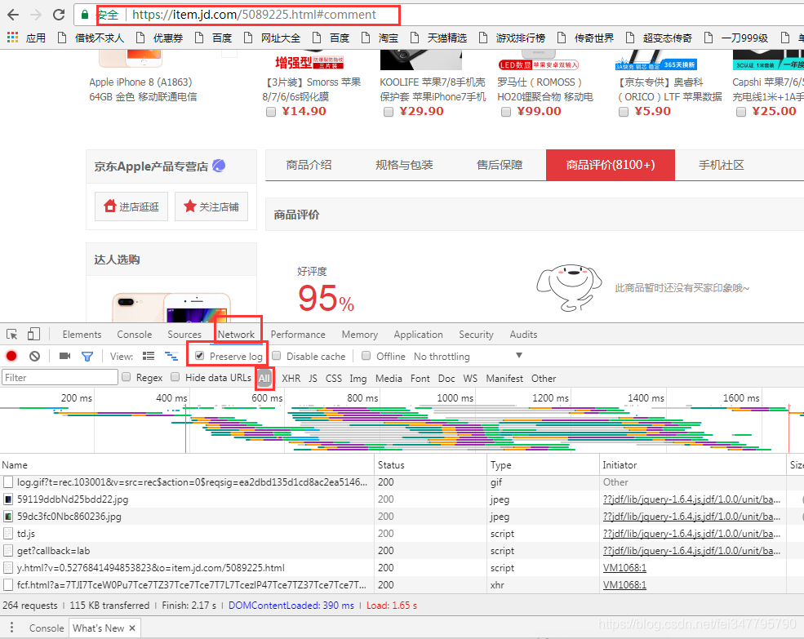Sort requests by the Name column header
804x639 pixels.
pos(187,464)
